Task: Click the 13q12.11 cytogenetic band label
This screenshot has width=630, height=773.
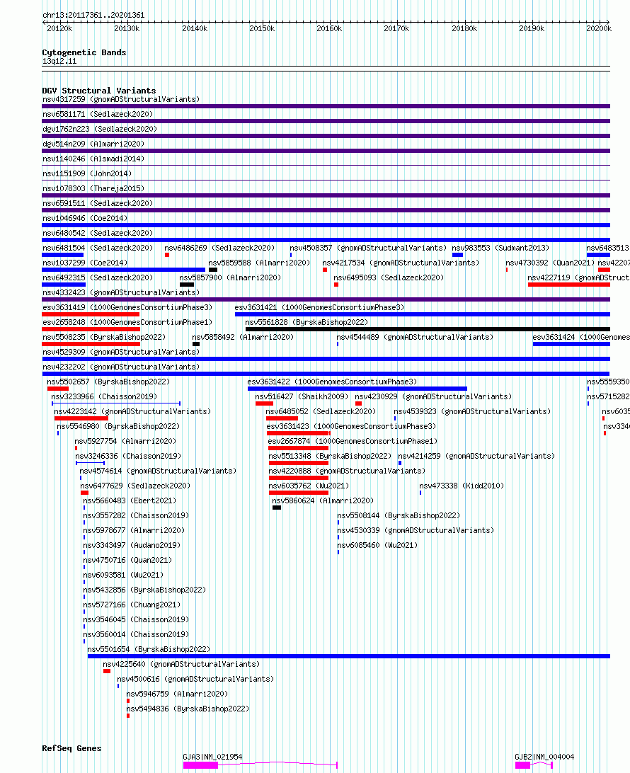Action: tap(59, 61)
